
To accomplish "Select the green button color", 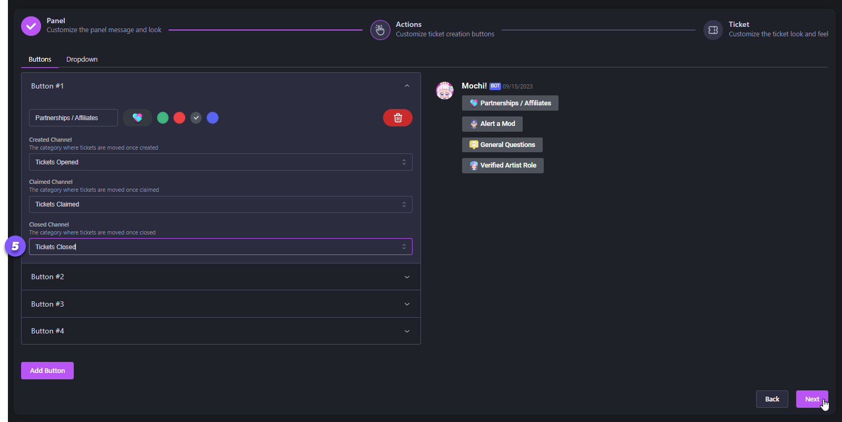I will click(x=163, y=118).
